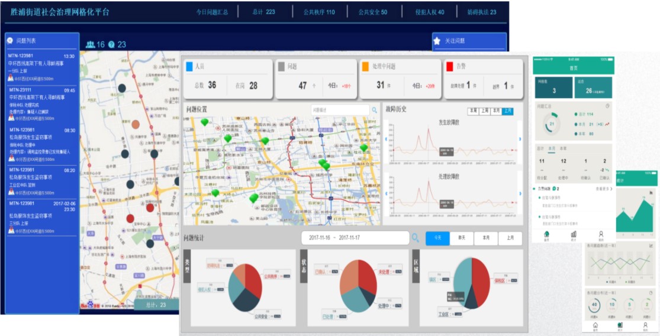
Task: Click location pin icon in 08:20 issue entry
Action: (x=11, y=192)
